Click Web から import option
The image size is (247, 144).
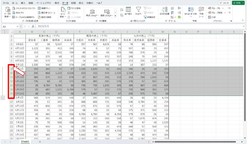click(18, 13)
